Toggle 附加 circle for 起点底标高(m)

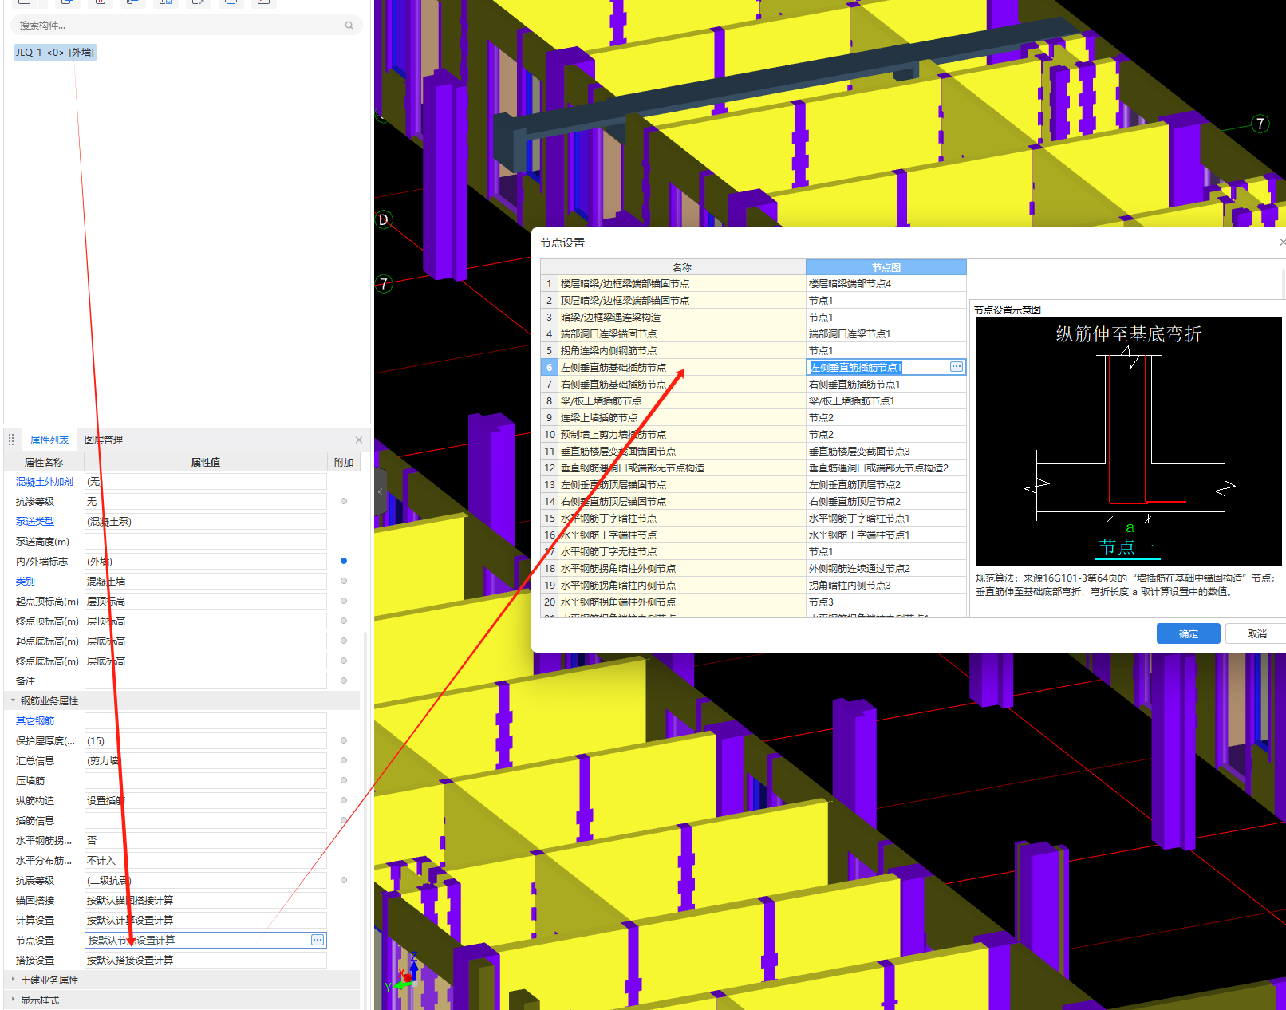pos(344,641)
